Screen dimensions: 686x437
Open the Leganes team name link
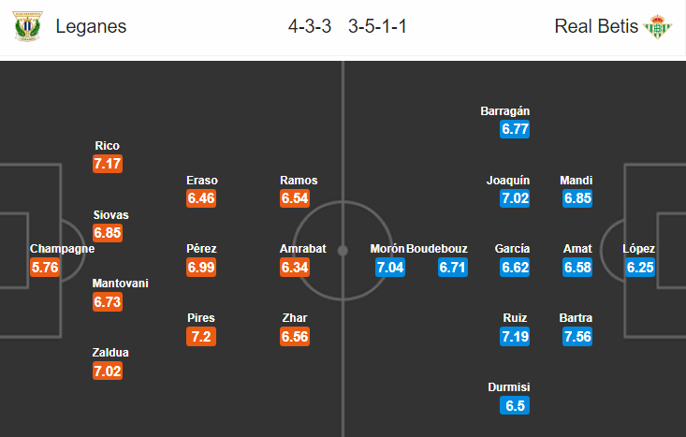tap(91, 26)
